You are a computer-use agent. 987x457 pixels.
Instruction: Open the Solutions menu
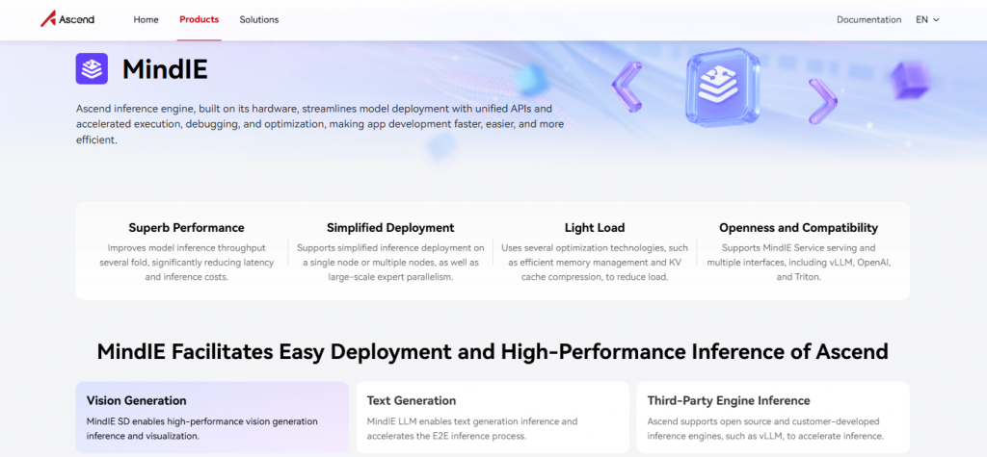(x=258, y=19)
